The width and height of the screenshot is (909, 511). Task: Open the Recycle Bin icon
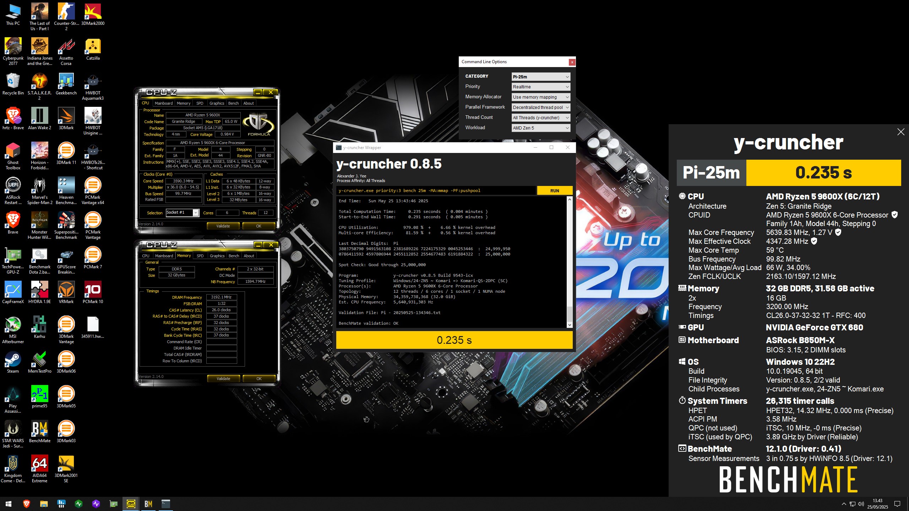13,84
